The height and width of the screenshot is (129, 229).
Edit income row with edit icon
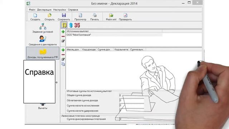pos(63,59)
